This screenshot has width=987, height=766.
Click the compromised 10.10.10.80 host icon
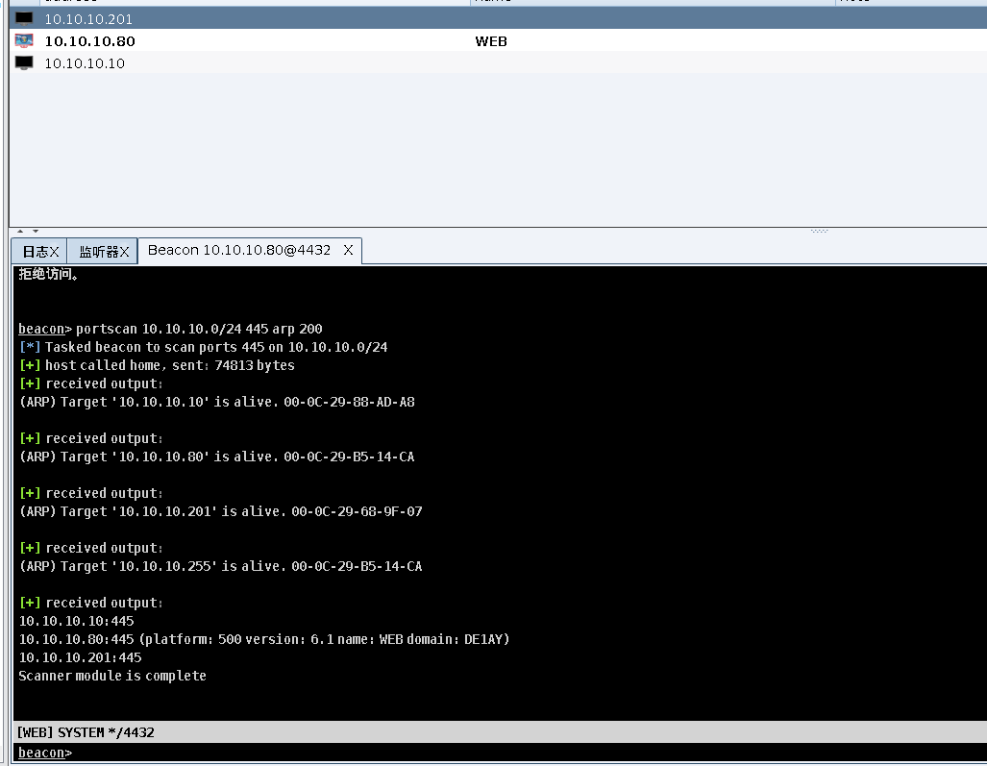click(x=24, y=41)
